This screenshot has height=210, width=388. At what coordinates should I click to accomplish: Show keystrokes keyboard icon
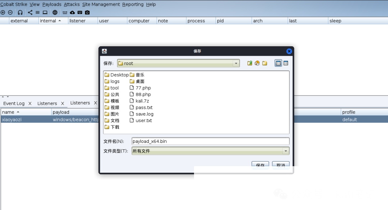point(80,12)
